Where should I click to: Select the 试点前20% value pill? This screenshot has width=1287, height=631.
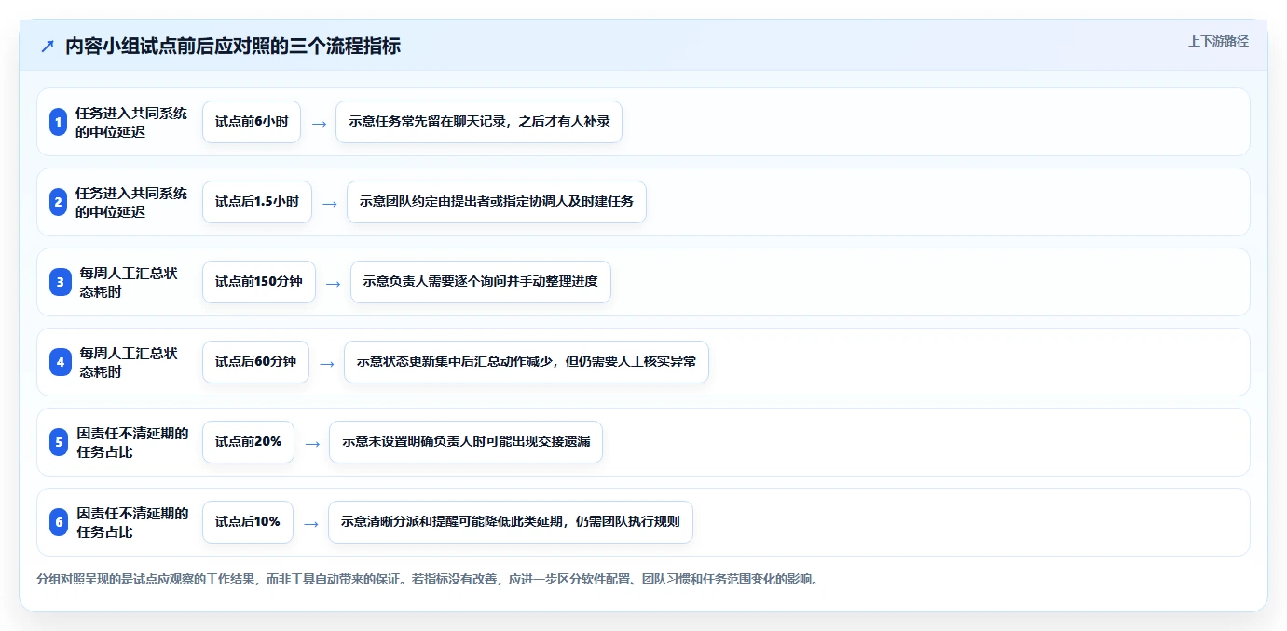248,442
